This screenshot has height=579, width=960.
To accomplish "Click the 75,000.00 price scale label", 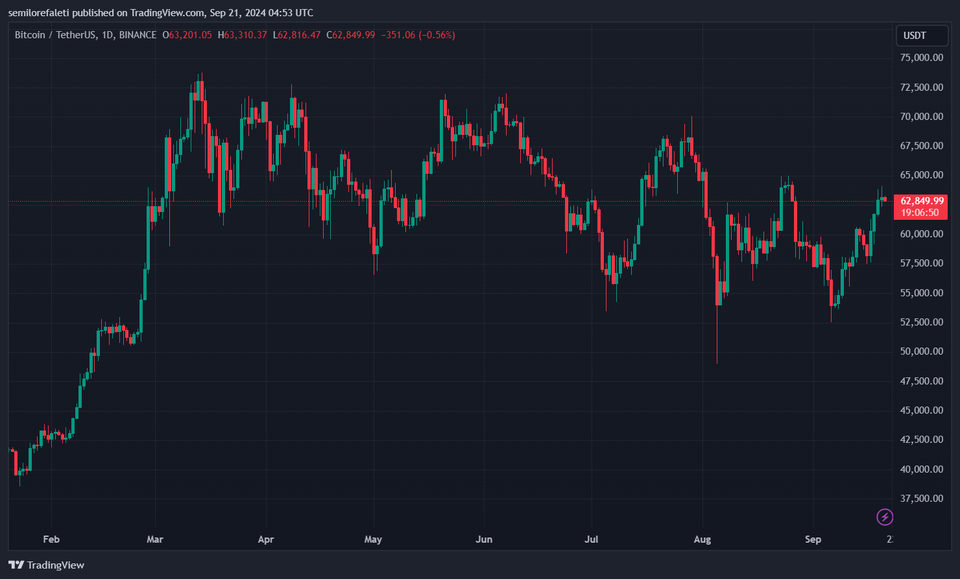I will pos(922,58).
